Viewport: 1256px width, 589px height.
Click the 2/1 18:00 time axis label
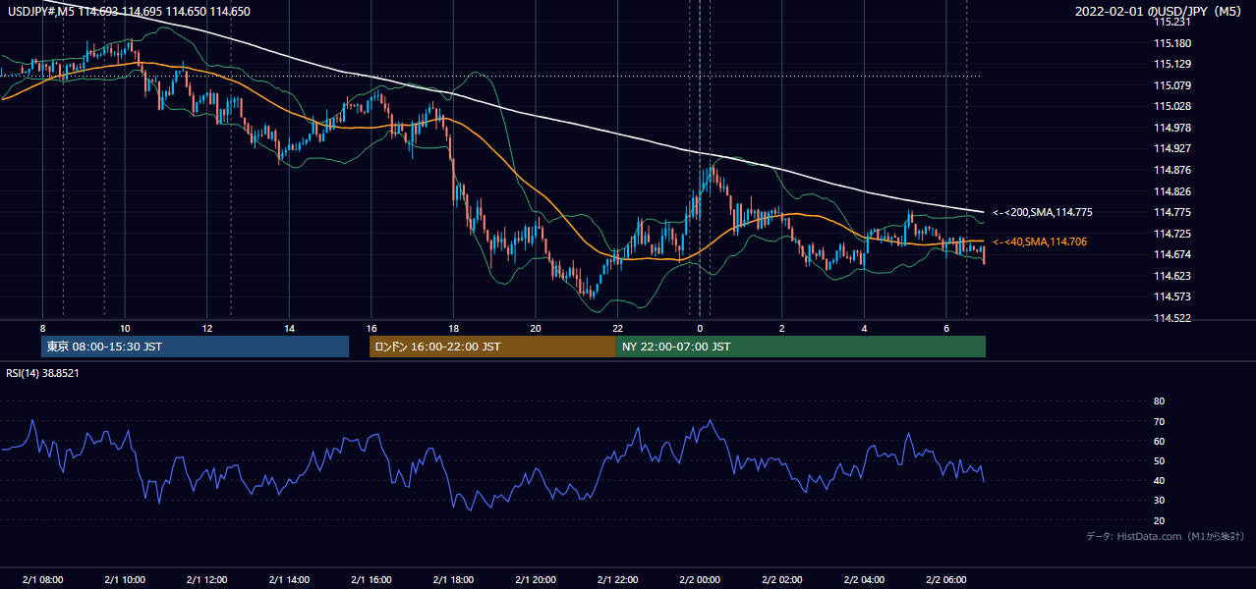453,579
